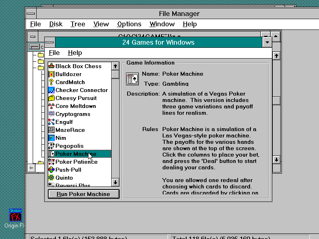
Task: Open the Window menu in File Manager
Action: 162,24
